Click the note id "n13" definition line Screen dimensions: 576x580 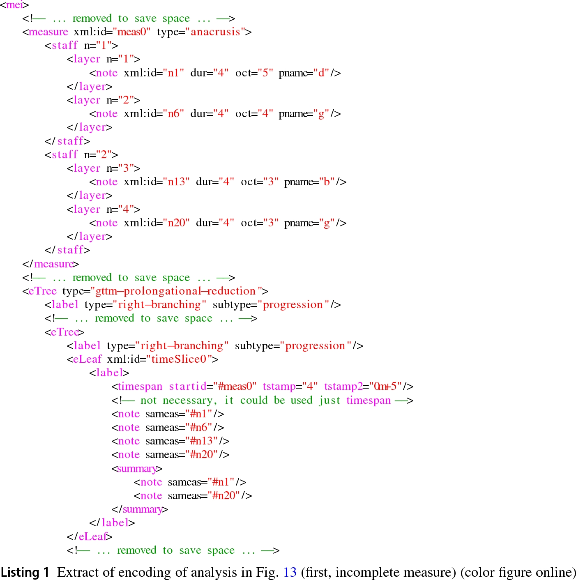click(218, 182)
